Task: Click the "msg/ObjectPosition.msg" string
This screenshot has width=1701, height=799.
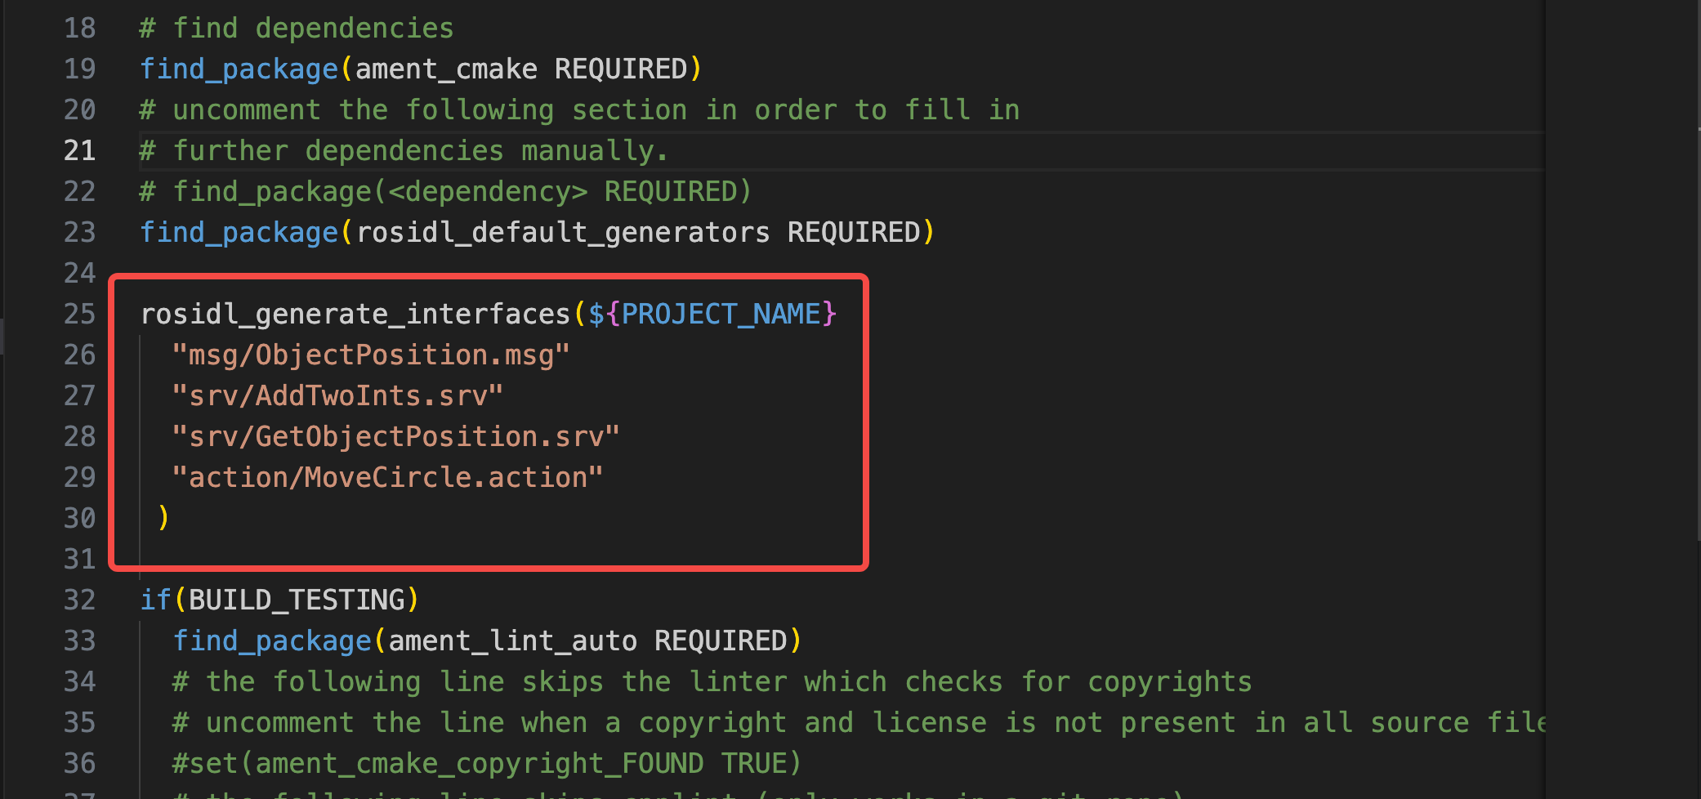Action: point(371,355)
